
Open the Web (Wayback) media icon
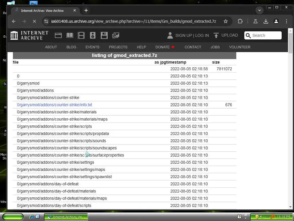tap(58, 35)
